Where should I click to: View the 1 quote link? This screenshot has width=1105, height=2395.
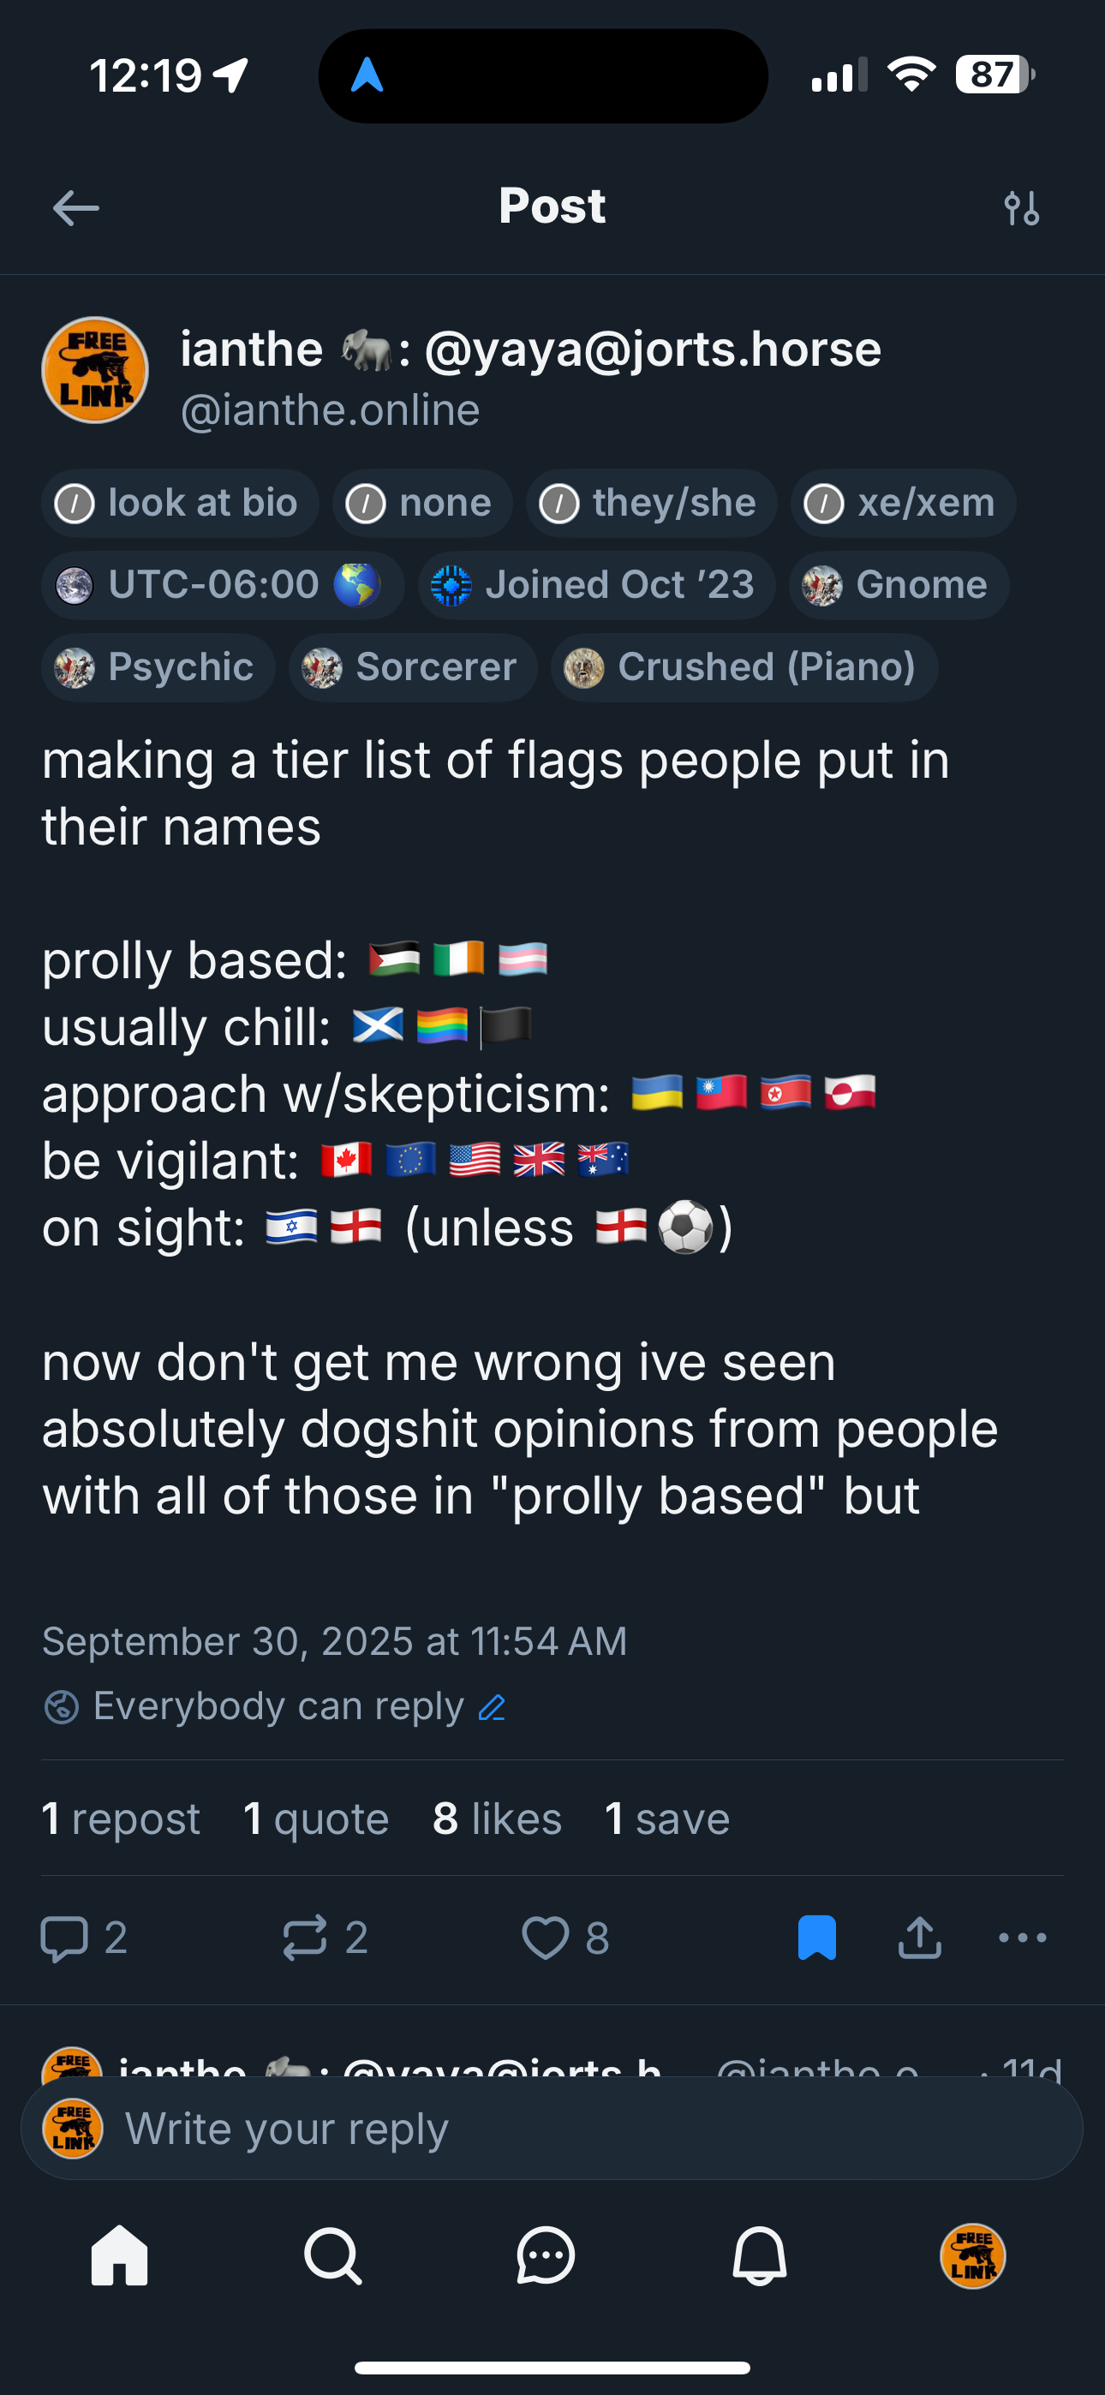pos(315,1819)
